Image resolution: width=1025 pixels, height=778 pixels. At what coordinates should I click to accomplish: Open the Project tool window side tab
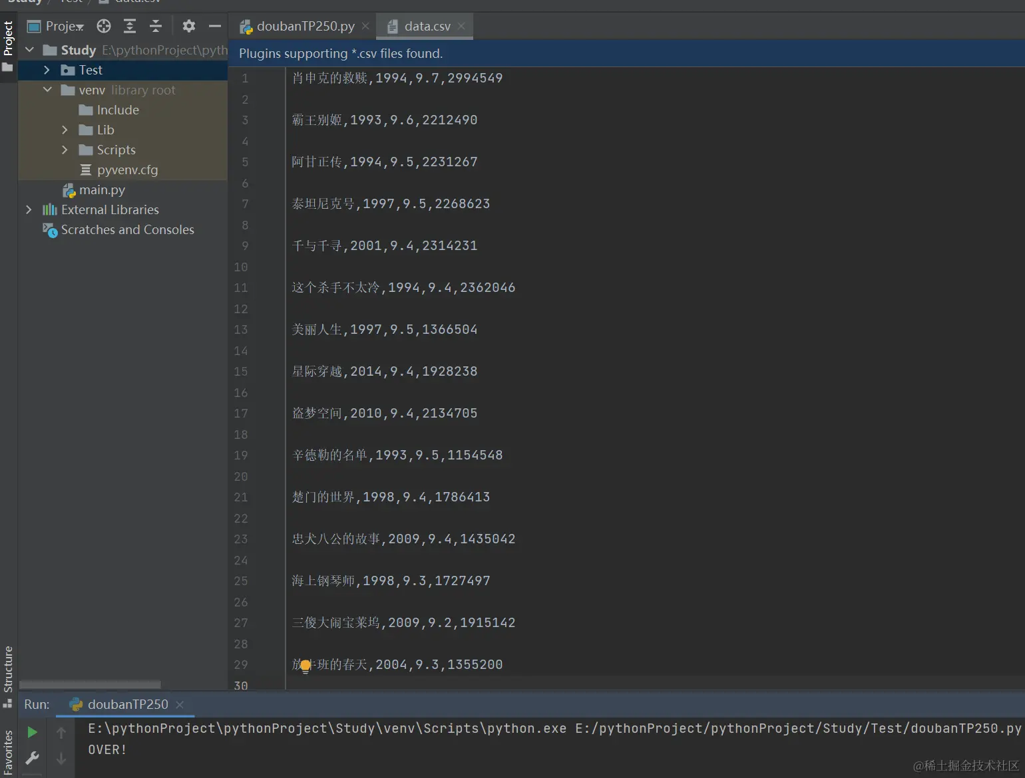coord(8,45)
